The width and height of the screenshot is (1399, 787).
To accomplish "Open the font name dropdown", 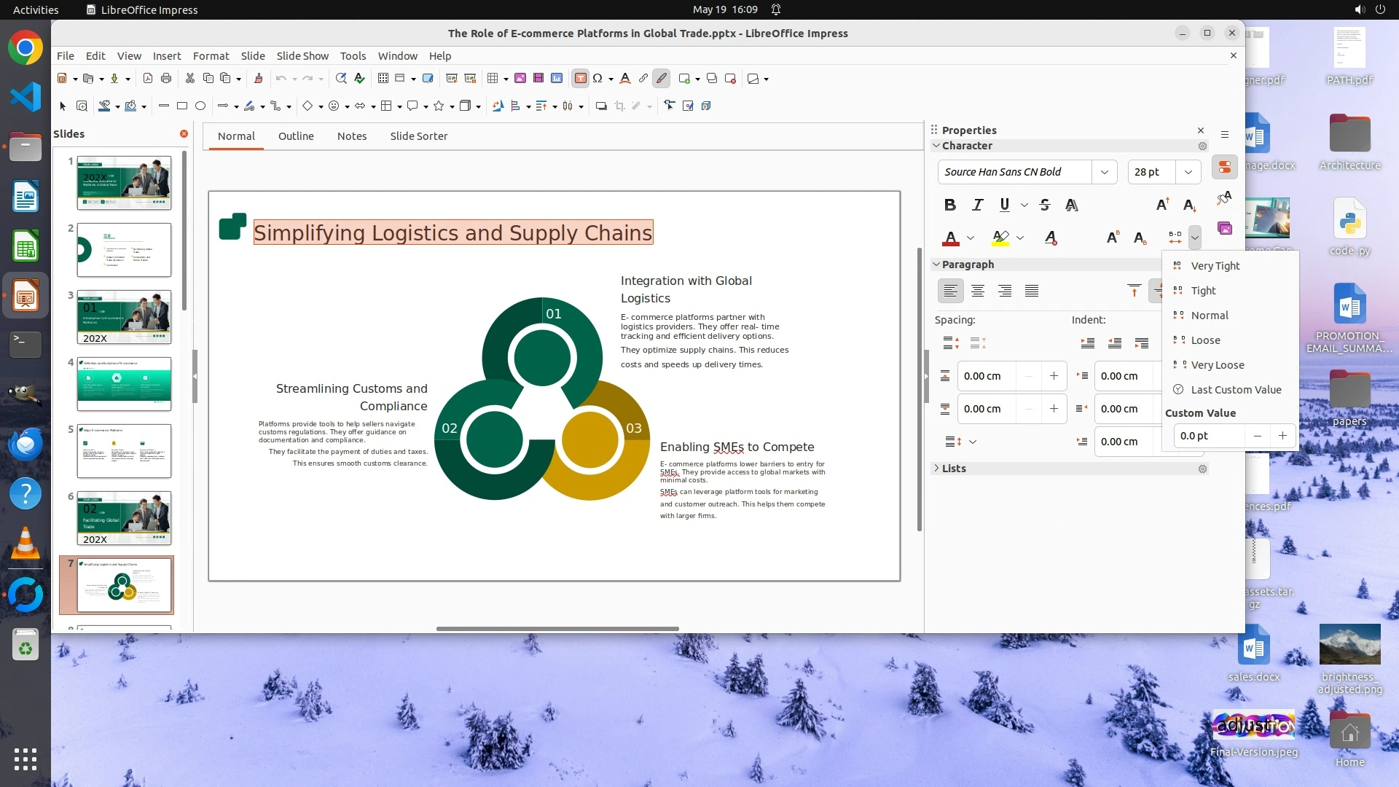I will pos(1104,172).
